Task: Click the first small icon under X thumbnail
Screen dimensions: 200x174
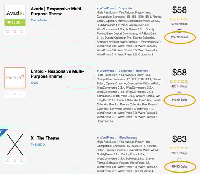Action: point(8,161)
